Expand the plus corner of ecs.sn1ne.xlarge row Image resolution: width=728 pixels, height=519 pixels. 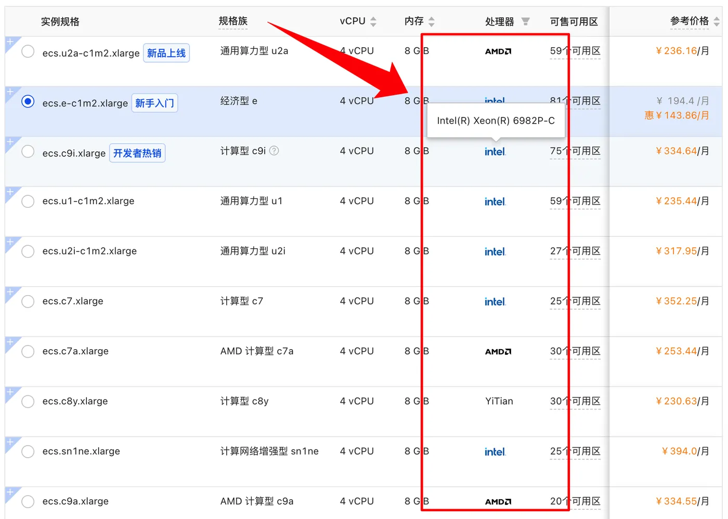(x=10, y=442)
